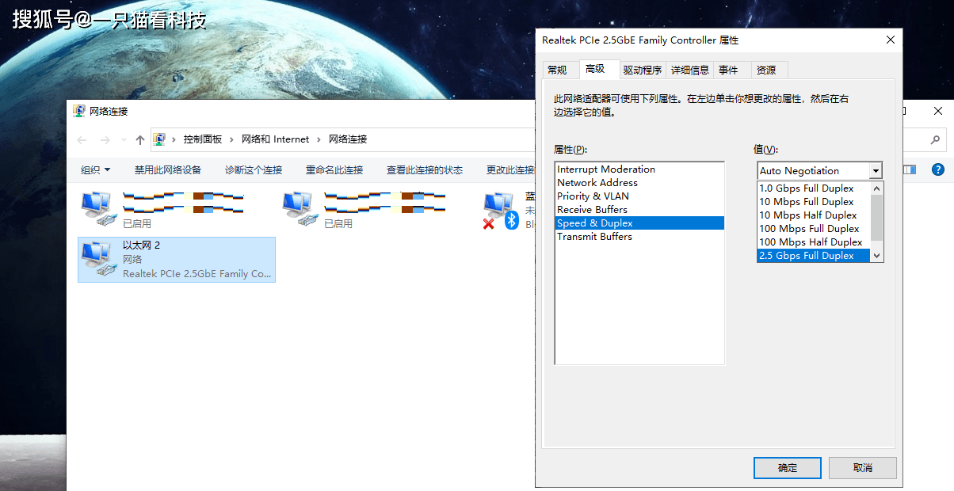Viewport: 954px width, 491px height.
Task: Open the Auto Negotiation value dropdown arrow
Action: (876, 171)
